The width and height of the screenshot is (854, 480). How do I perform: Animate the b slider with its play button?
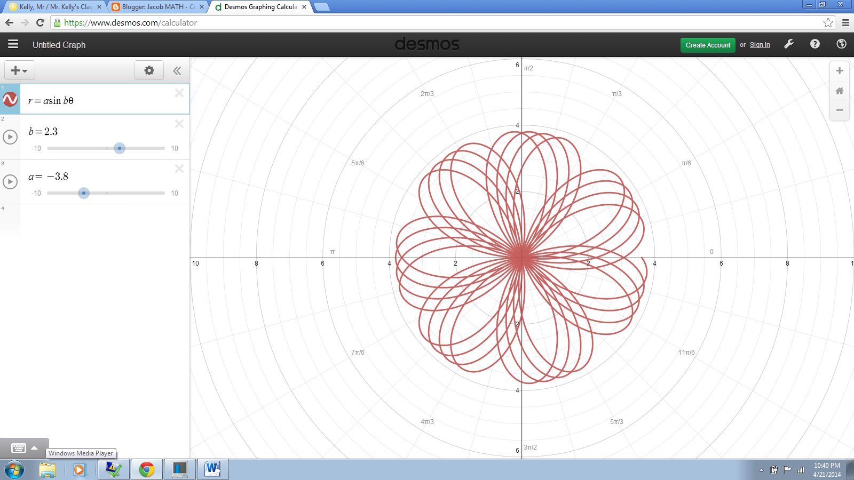tap(10, 137)
